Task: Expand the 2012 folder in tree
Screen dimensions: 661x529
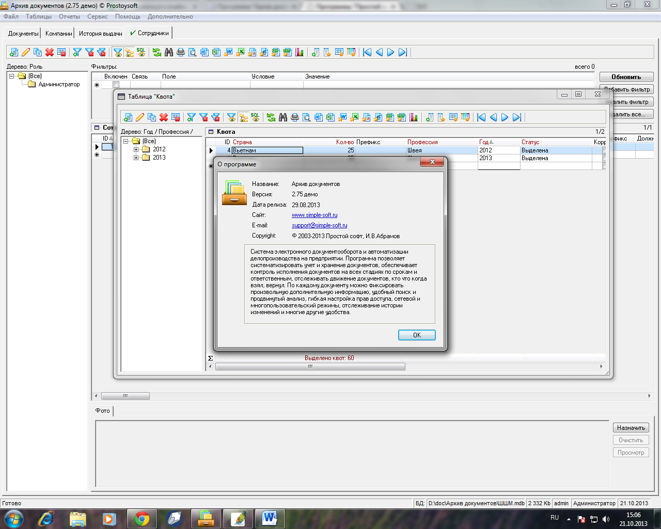Action: click(x=136, y=149)
